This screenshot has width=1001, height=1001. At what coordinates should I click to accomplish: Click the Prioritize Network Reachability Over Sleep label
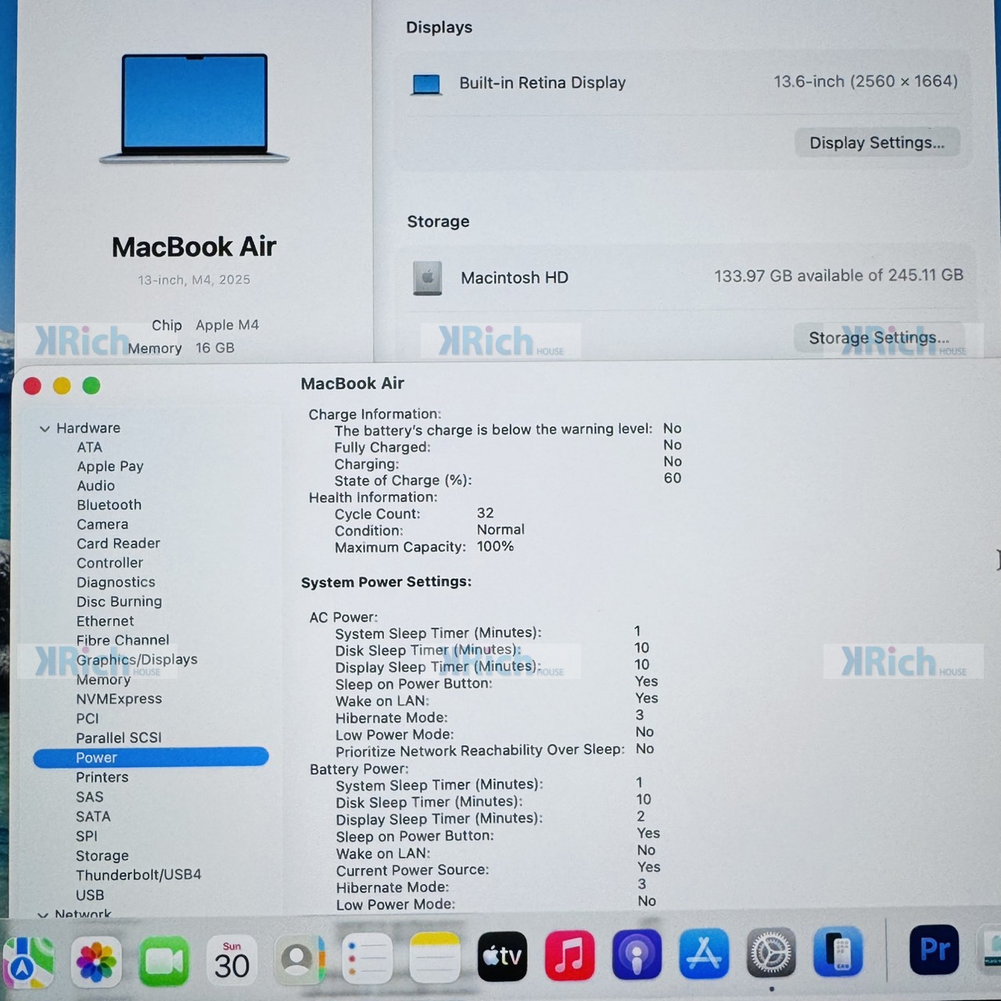click(479, 751)
